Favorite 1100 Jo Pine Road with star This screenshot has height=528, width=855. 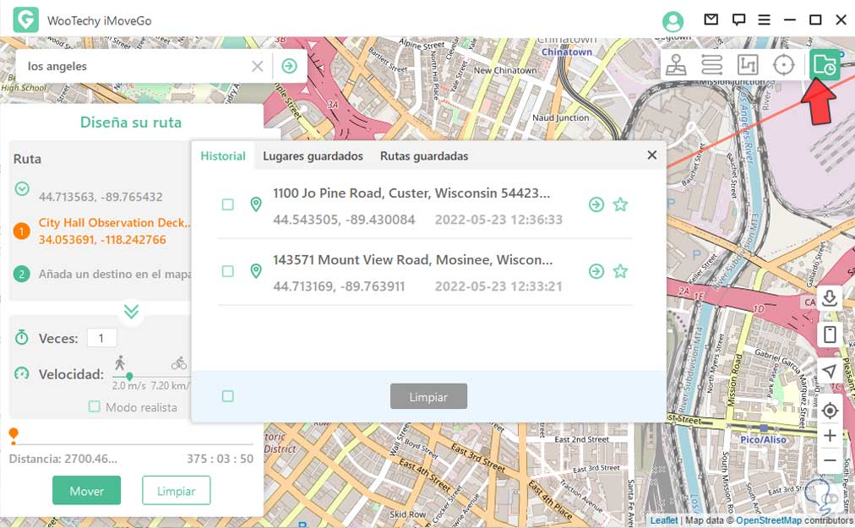pyautogui.click(x=620, y=204)
